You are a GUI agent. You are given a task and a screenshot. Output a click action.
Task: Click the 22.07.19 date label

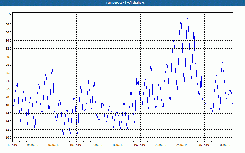point(161,145)
